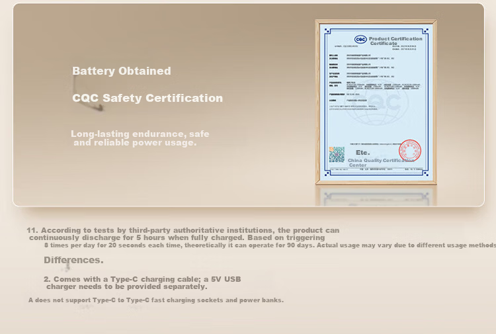Click the 'CQC Safety Certification' heading

tap(147, 98)
